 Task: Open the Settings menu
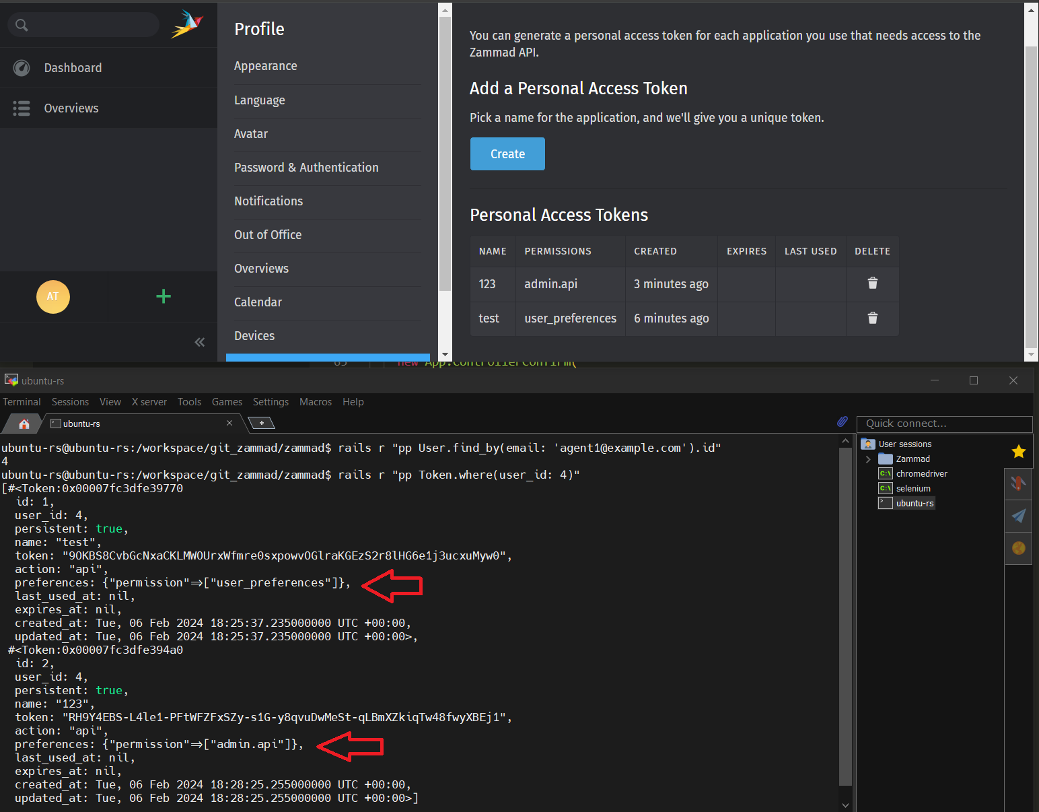point(271,402)
